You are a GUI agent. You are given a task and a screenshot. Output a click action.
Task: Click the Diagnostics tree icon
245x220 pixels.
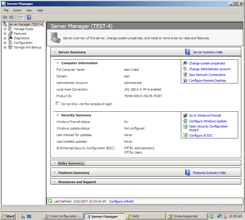coord(10,38)
